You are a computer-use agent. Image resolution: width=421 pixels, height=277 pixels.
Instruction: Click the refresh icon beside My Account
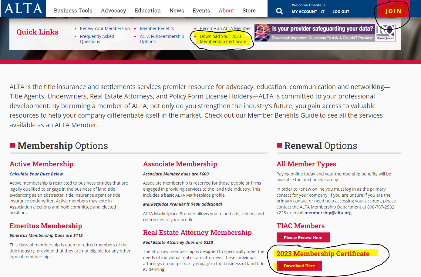coord(323,12)
